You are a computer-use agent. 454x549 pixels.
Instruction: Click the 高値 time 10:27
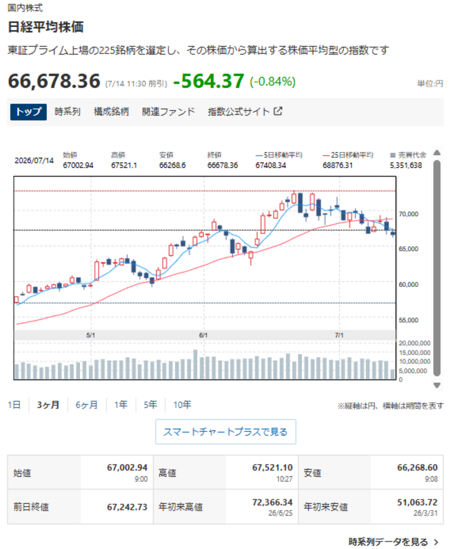285,479
